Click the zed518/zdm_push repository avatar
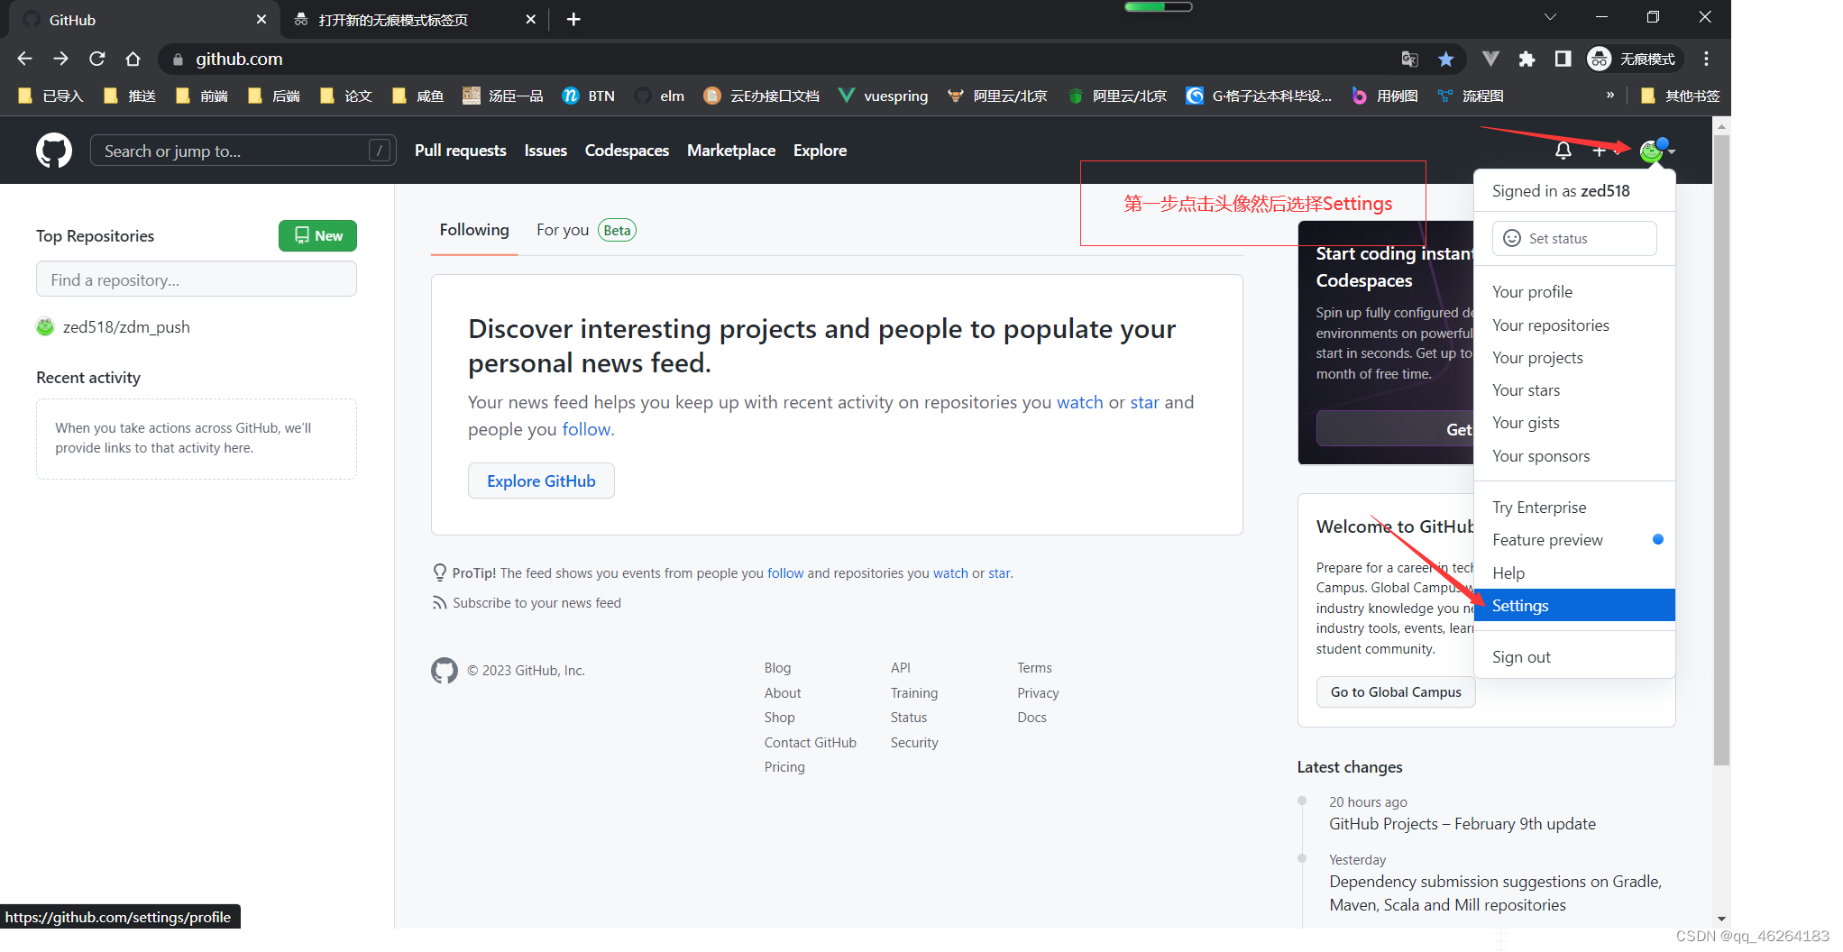The width and height of the screenshot is (1843, 952). pyautogui.click(x=45, y=326)
